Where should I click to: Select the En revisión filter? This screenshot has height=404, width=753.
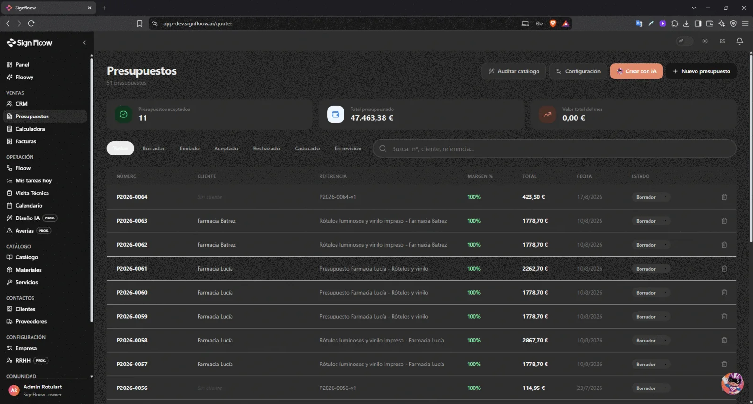tap(348, 148)
